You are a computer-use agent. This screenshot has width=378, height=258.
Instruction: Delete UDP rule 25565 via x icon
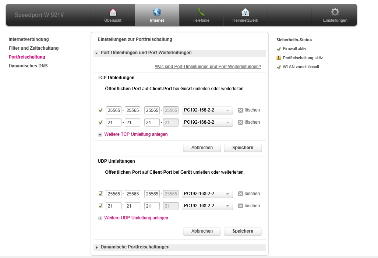click(240, 194)
